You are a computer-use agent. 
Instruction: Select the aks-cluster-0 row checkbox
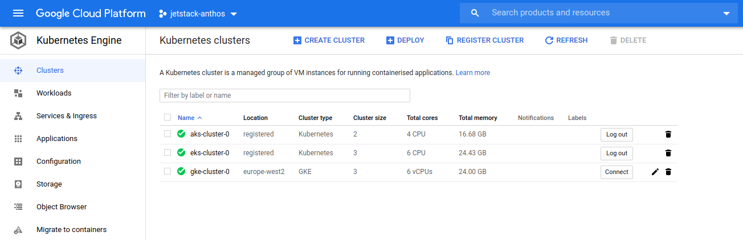coord(168,134)
